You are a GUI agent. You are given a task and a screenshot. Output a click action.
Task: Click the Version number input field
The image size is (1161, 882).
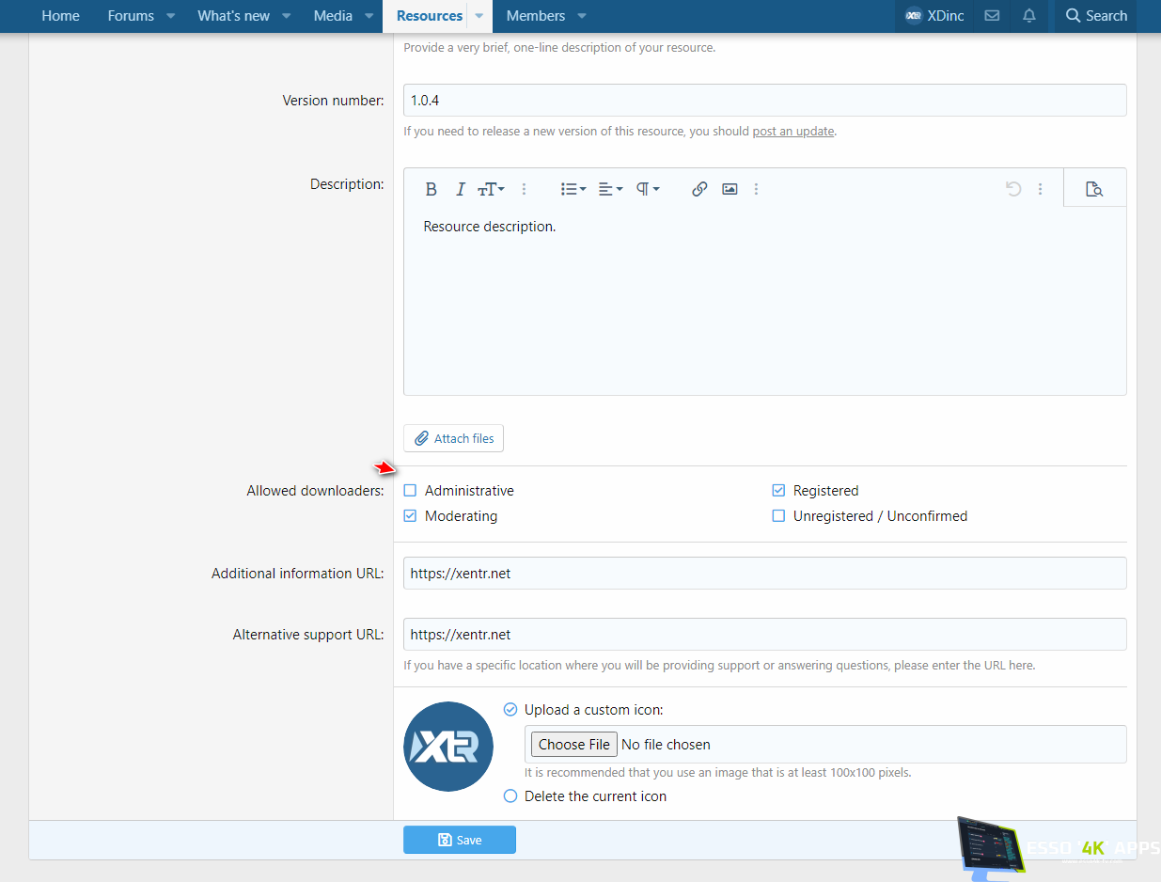764,101
